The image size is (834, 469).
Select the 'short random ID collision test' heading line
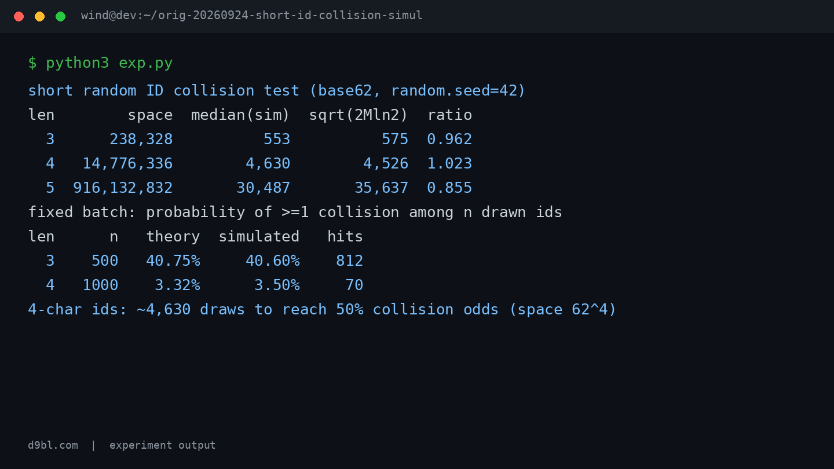point(277,91)
